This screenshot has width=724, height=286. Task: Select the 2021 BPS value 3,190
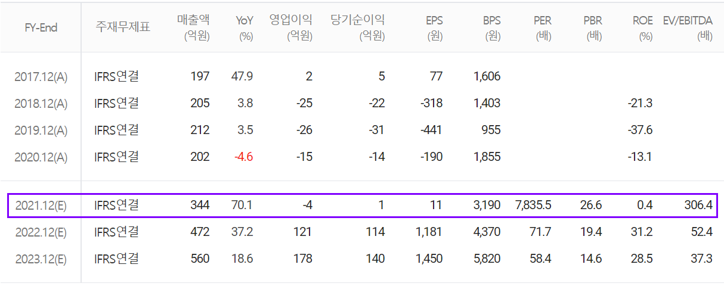pos(487,205)
